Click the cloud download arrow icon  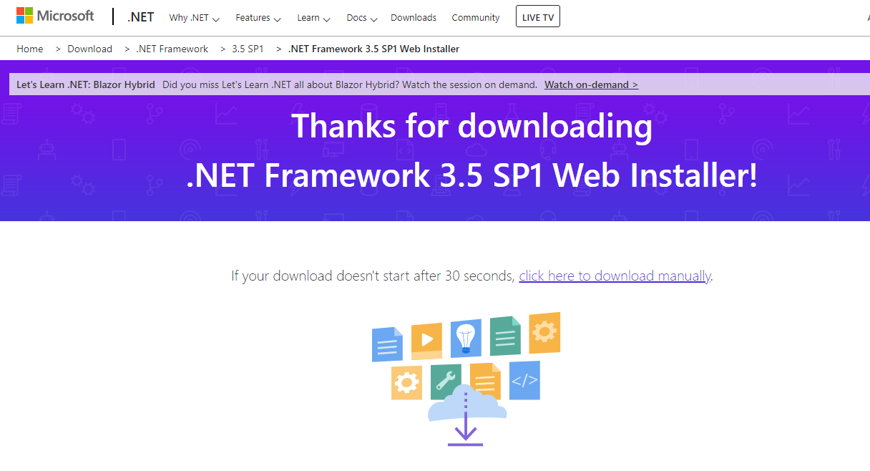[466, 417]
